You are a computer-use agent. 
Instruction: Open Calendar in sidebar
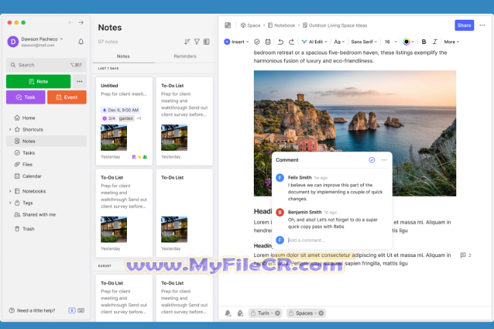(x=46, y=176)
